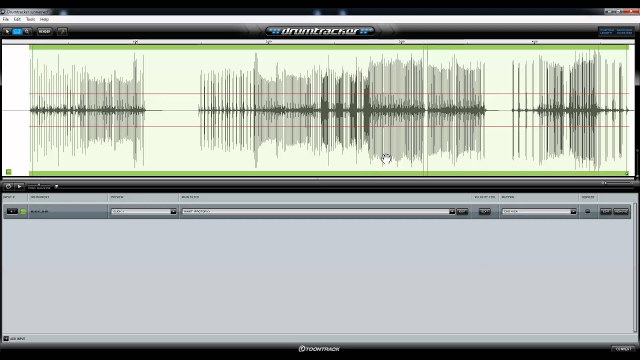Open the Edit menu
Image resolution: width=640 pixels, height=360 pixels.
click(x=17, y=19)
